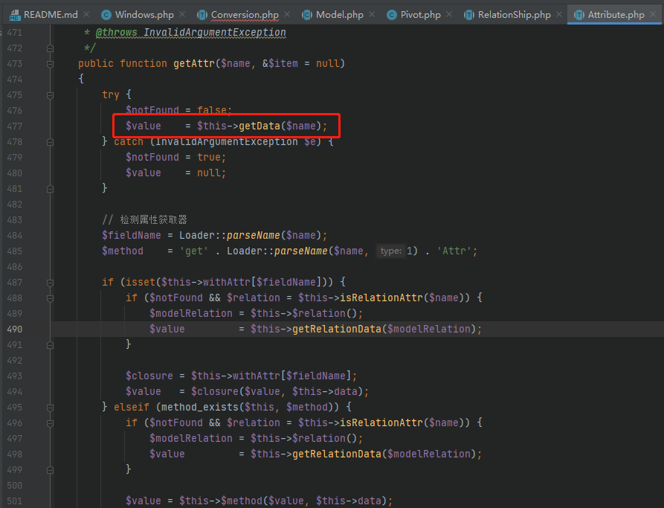This screenshot has height=508, width=664.
Task: Collapse the if block at line 487
Action: pyautogui.click(x=50, y=281)
